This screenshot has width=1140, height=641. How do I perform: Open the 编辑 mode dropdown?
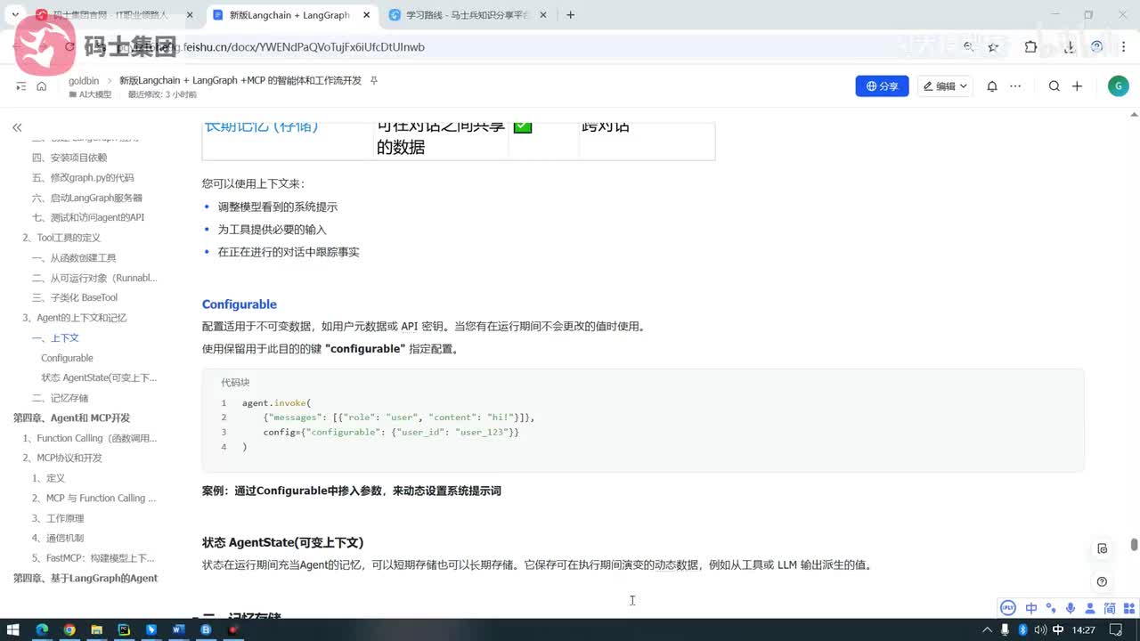945,86
